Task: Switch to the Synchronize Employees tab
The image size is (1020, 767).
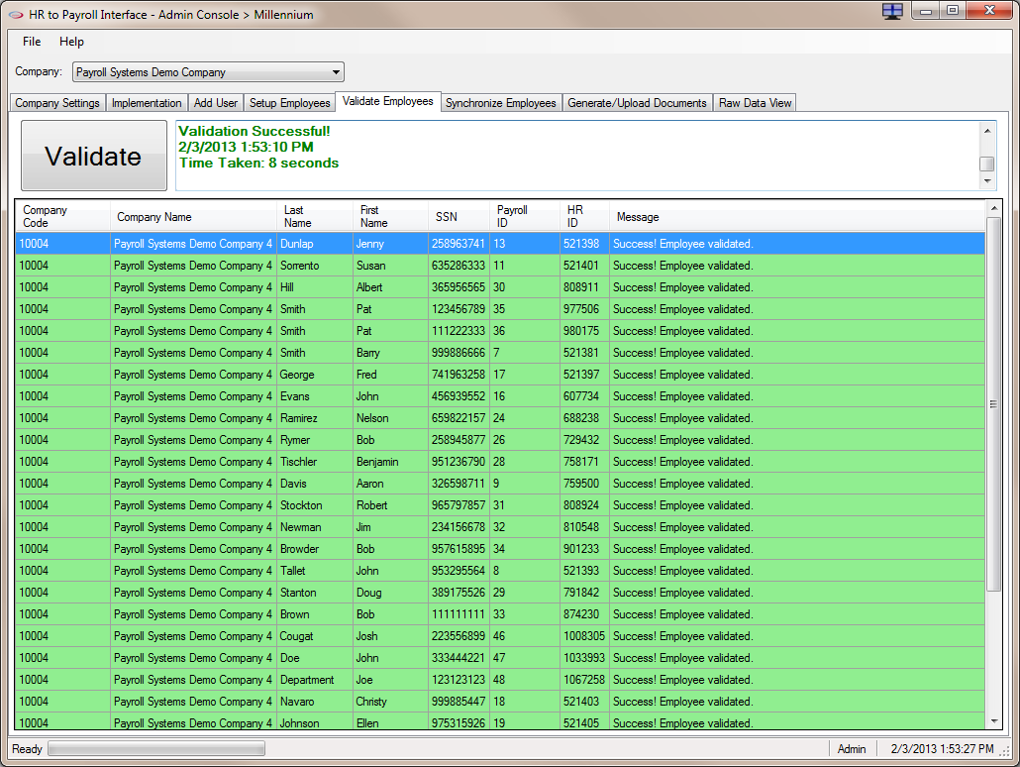Action: 500,103
